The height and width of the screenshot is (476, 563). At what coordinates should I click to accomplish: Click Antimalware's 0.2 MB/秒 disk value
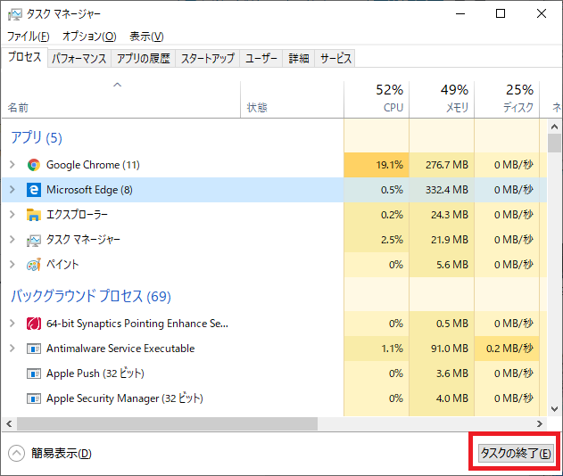[509, 349]
